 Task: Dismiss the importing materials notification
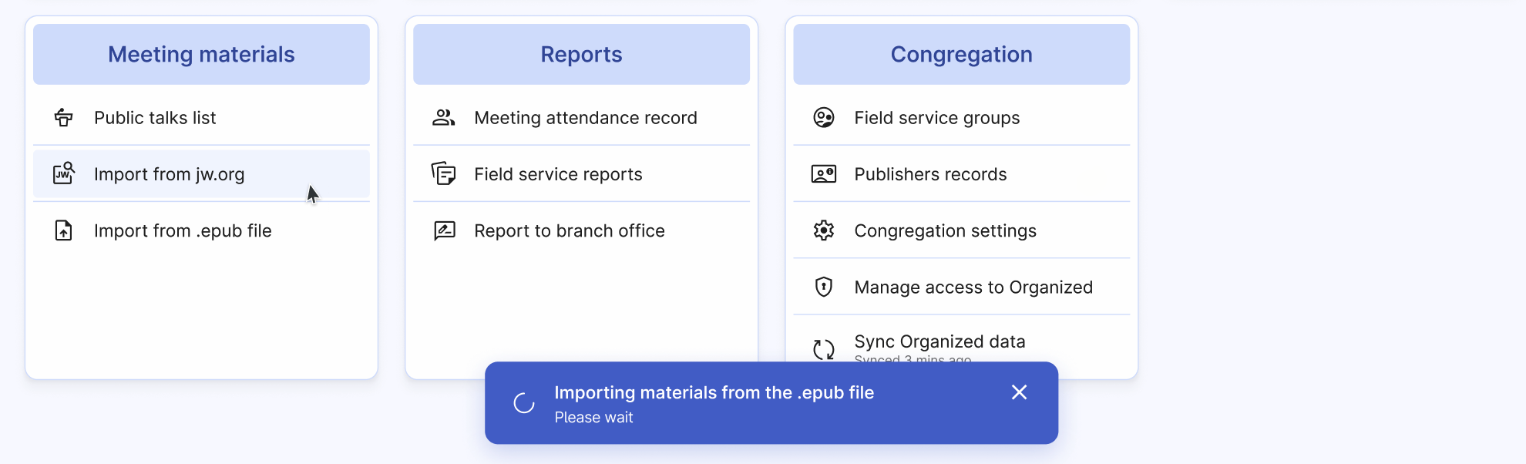pos(1019,392)
